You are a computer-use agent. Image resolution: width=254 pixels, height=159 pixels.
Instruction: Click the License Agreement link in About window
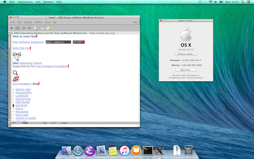(x=195, y=78)
